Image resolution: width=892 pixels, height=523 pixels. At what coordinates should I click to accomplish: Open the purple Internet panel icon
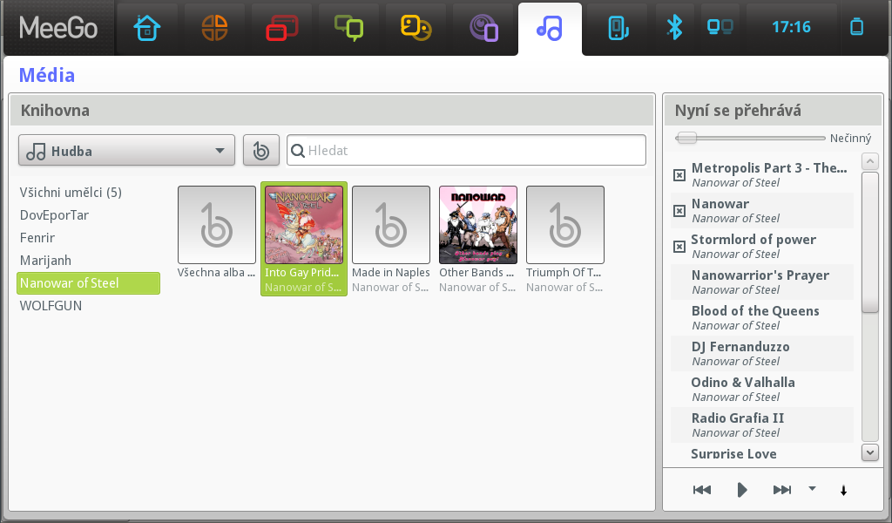[x=483, y=28]
